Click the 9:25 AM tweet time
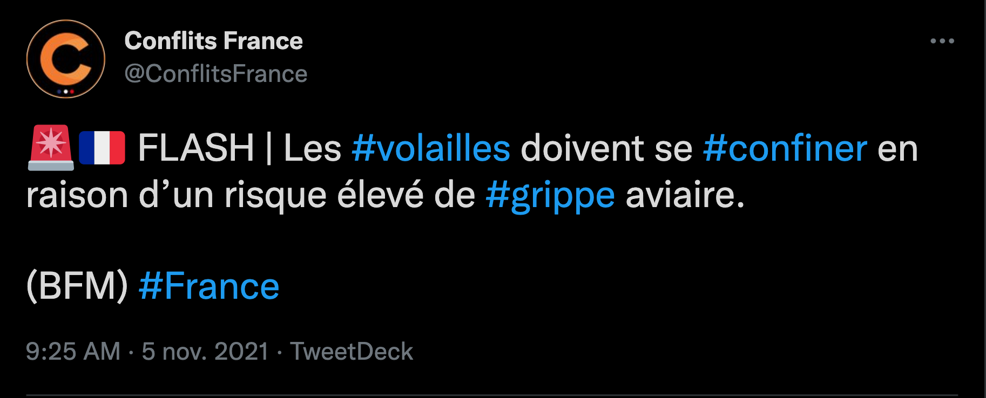Screen dimensions: 986x398 pos(73,352)
